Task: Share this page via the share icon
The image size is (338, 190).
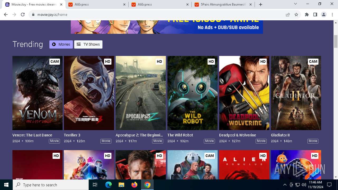Action: tap(288, 15)
